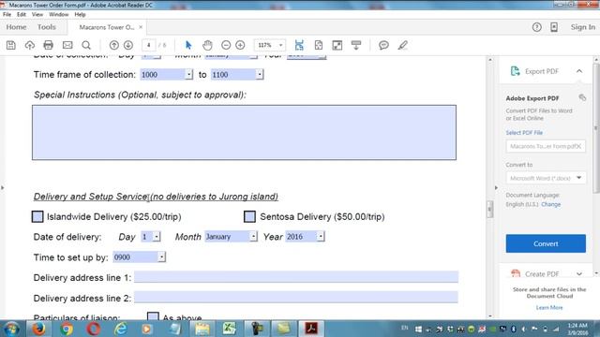The image size is (600, 337).
Task: Open the Help menu
Action: [80, 15]
